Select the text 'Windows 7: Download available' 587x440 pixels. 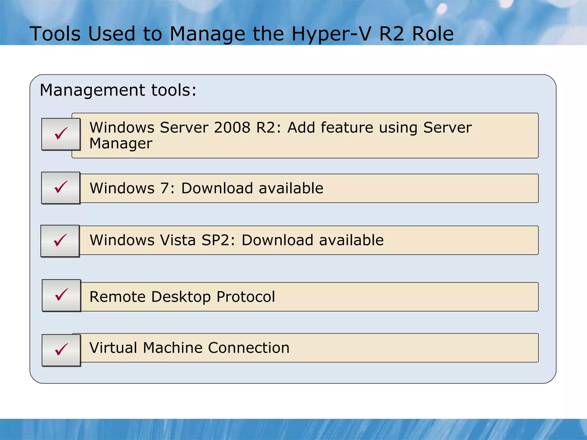coord(206,188)
